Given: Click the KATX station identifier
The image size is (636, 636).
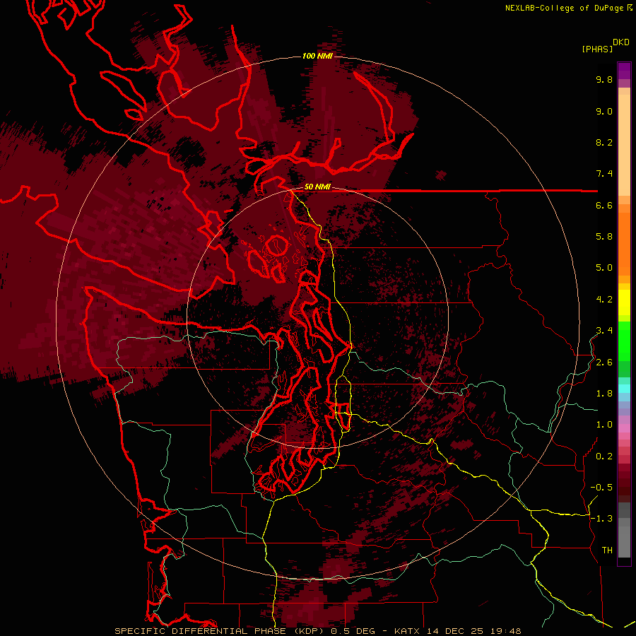Looking at the screenshot, I should (408, 631).
